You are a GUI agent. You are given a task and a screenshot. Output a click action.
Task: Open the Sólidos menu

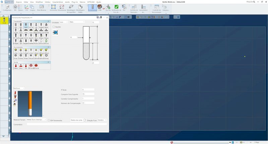tap(48, 2)
